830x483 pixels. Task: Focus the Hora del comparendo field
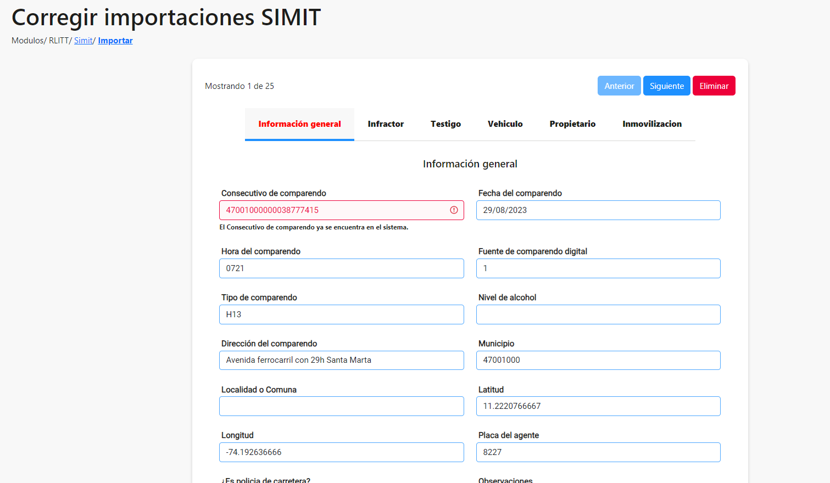(342, 268)
